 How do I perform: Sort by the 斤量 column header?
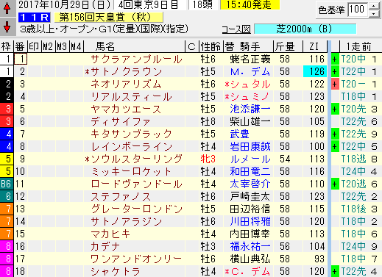point(286,46)
